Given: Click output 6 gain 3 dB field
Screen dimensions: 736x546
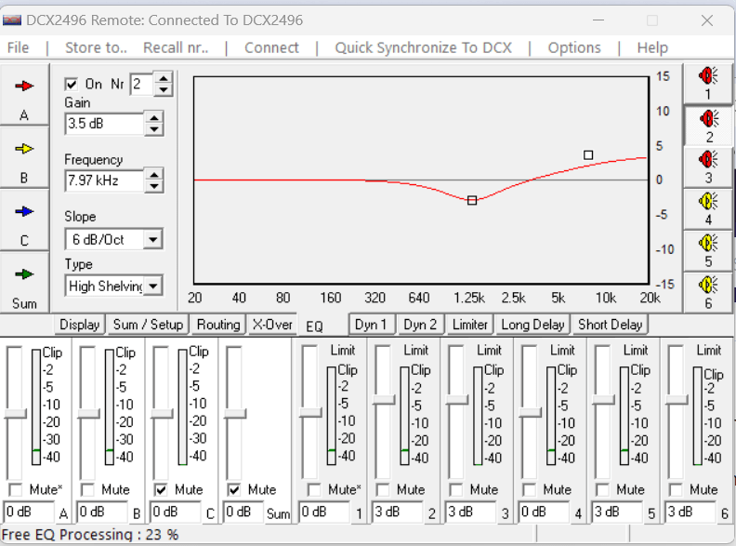Looking at the screenshot, I should [690, 512].
